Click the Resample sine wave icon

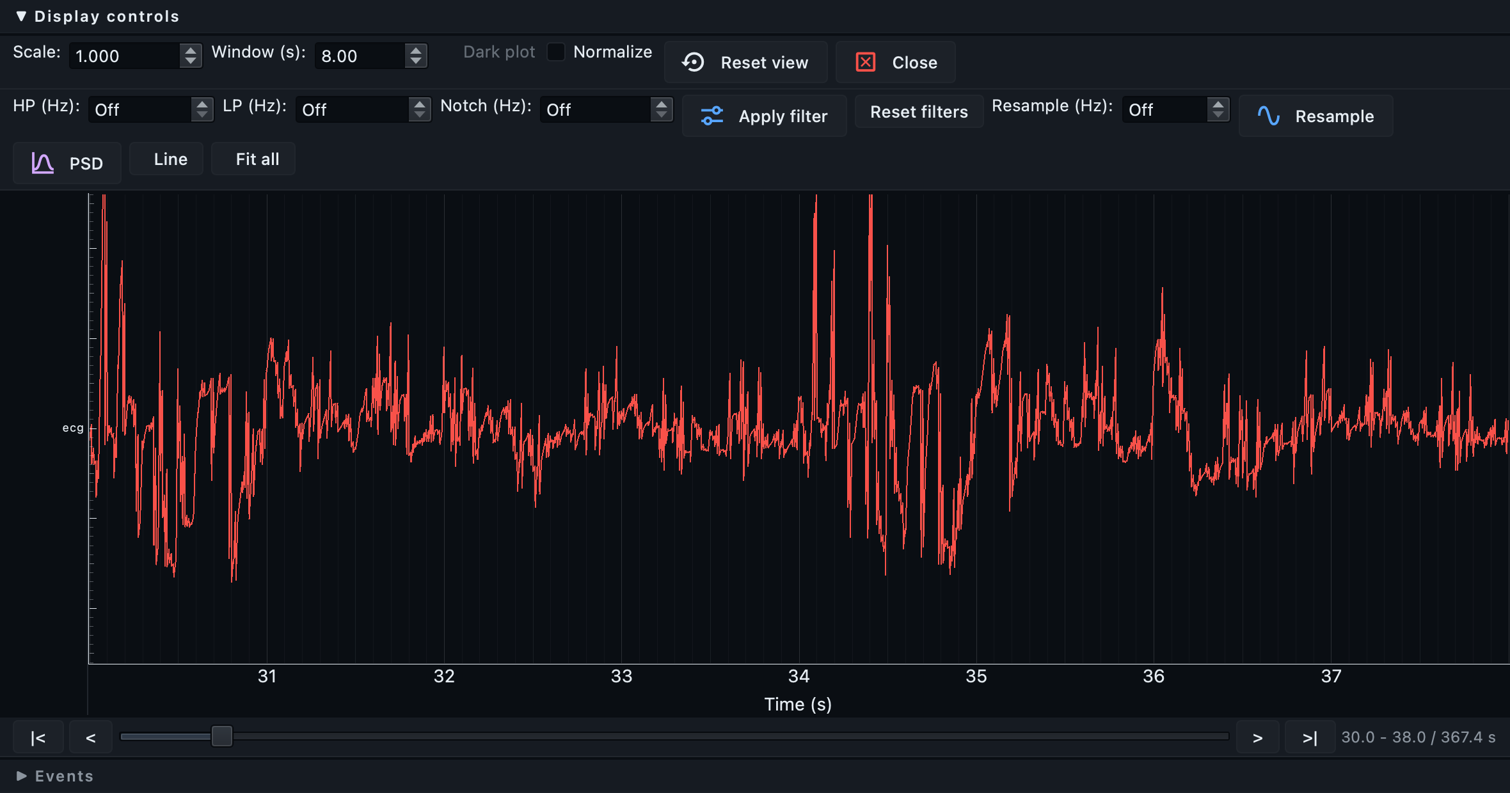click(x=1268, y=116)
